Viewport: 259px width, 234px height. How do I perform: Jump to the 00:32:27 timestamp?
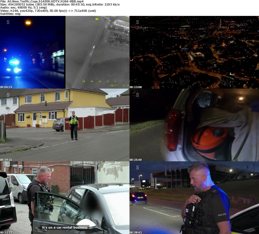point(6,232)
